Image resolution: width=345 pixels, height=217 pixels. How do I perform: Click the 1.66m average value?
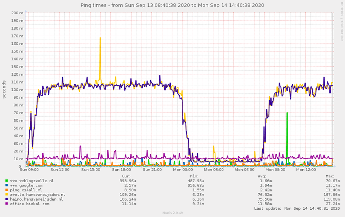pyautogui.click(x=266, y=181)
